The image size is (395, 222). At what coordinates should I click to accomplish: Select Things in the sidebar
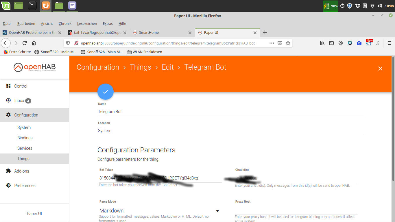[x=34, y=159]
